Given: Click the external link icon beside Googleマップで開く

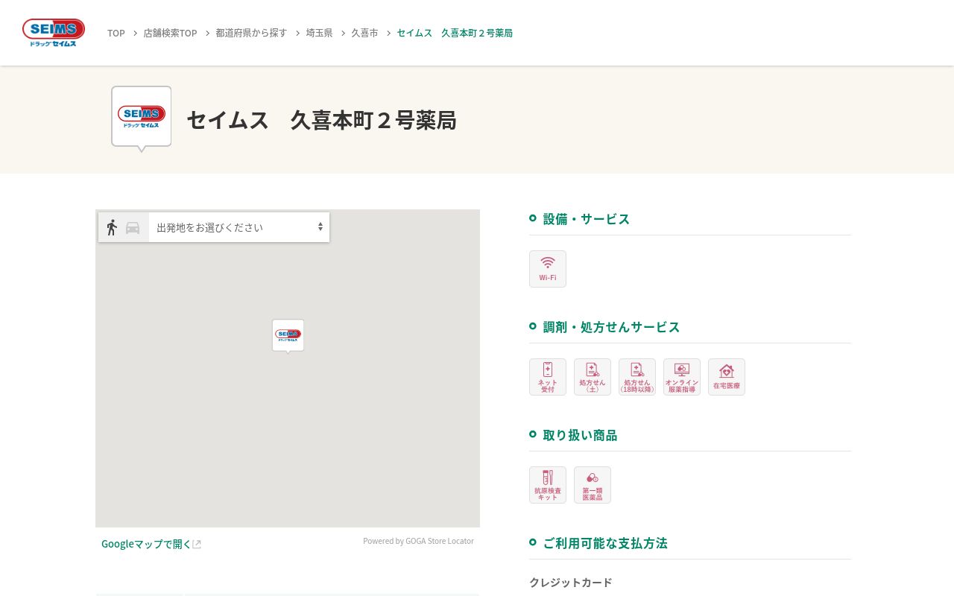Looking at the screenshot, I should (197, 545).
